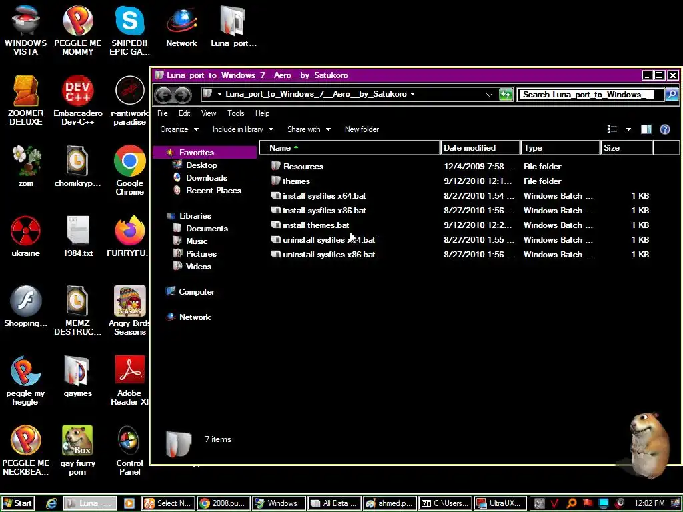683x512 pixels.
Task: Open the View menu
Action: (x=209, y=113)
